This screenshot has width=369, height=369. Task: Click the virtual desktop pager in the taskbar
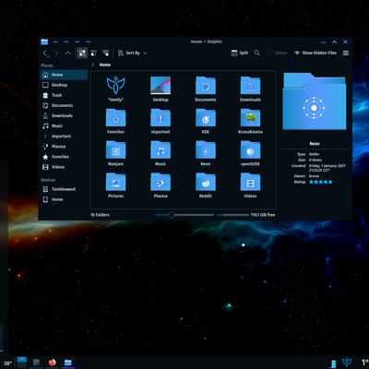22,363
